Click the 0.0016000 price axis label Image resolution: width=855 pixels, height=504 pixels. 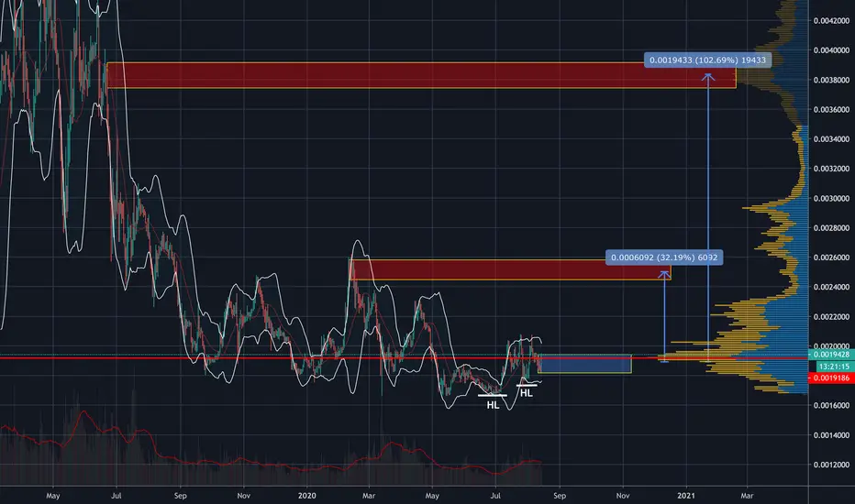click(831, 405)
